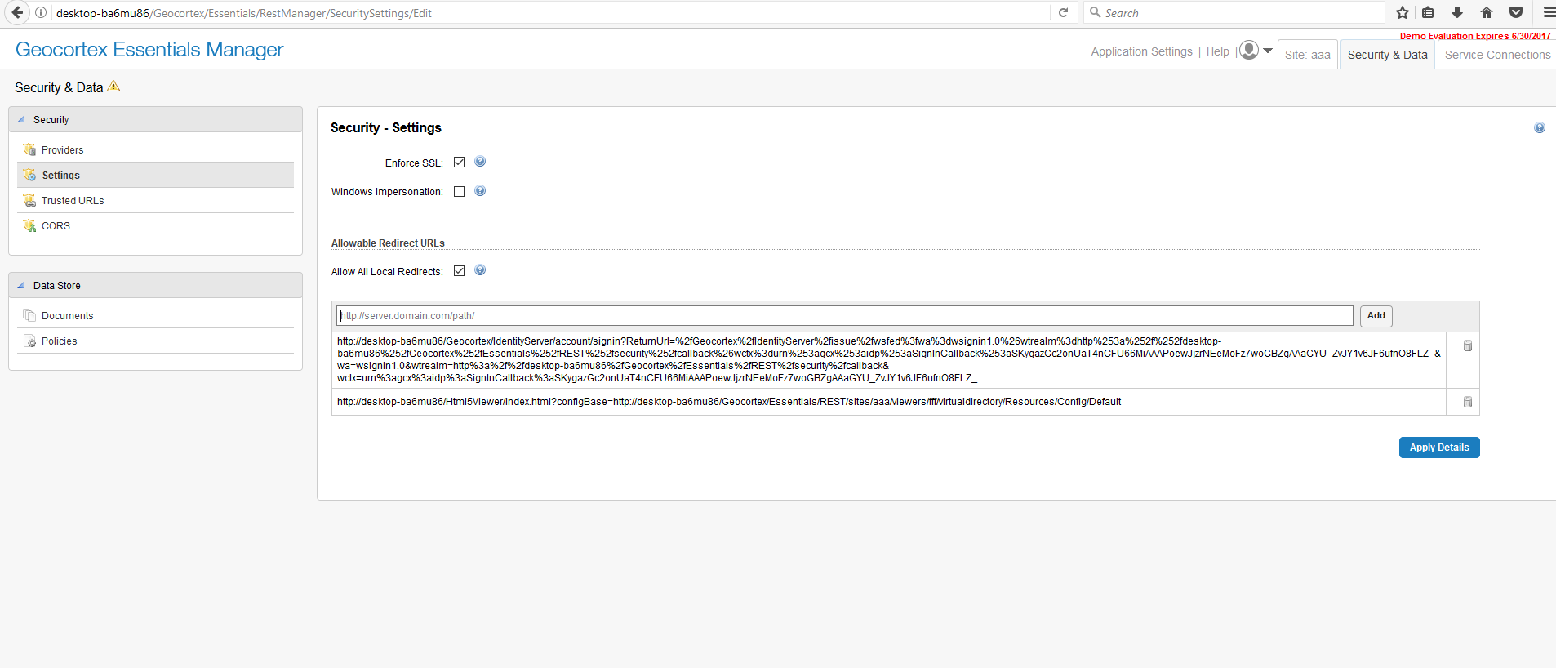Reload the page with the refresh icon
1556x668 pixels.
coord(1063,12)
